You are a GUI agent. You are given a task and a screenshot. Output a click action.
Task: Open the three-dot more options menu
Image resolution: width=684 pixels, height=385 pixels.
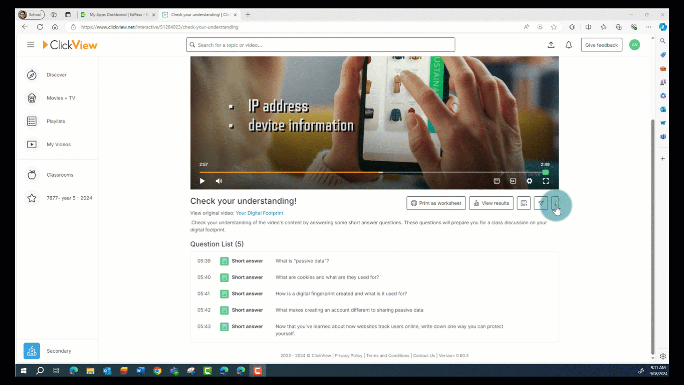click(x=555, y=203)
